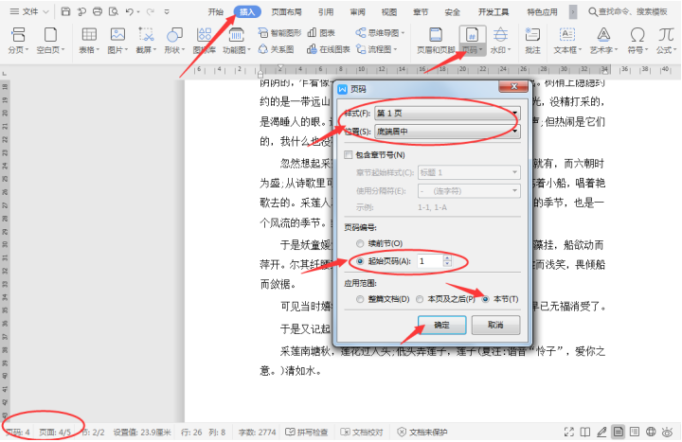682x442 pixels.
Task: Open the 符号 symbol picker
Action: (x=637, y=35)
